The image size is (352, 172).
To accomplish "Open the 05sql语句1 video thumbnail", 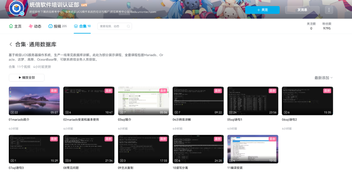I will (x=253, y=101).
